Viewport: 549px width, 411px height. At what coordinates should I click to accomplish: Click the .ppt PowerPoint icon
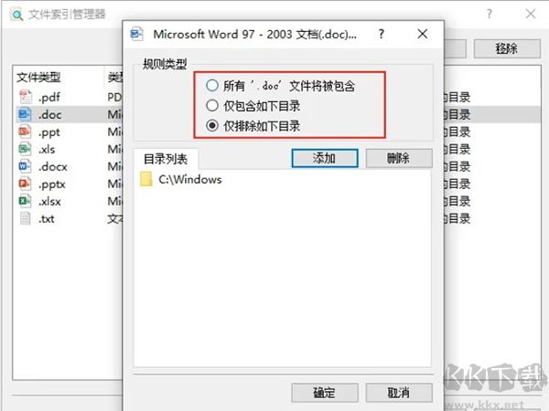coord(26,132)
